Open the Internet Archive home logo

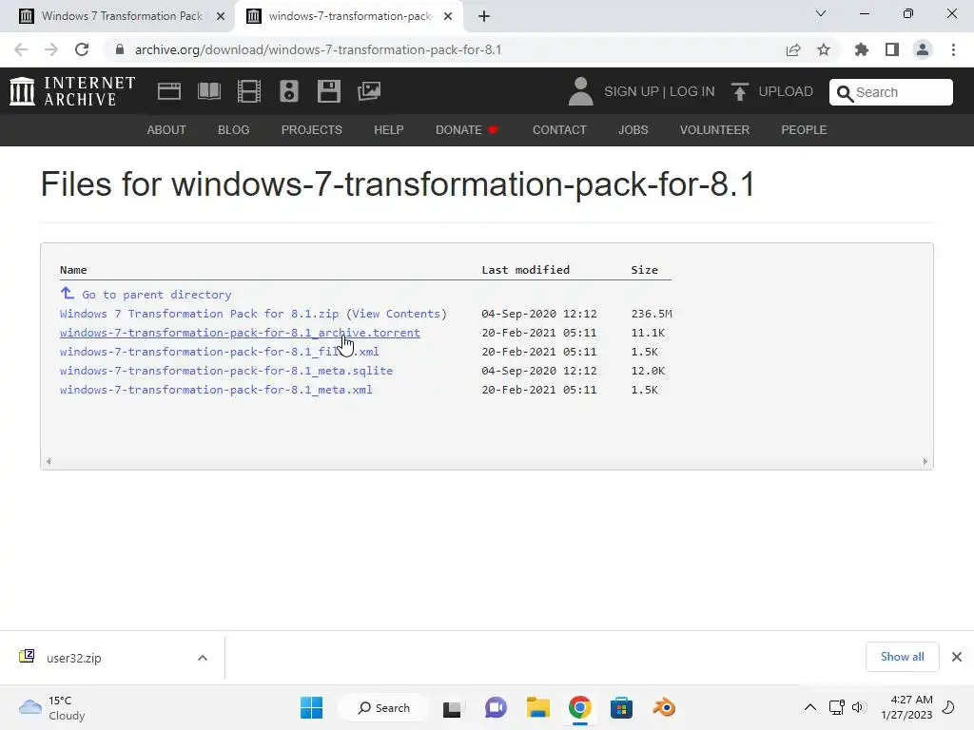[72, 91]
